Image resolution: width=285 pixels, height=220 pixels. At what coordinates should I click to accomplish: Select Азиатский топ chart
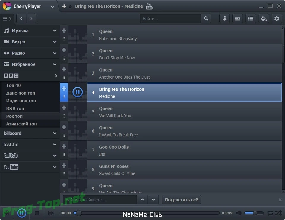coord(21,124)
